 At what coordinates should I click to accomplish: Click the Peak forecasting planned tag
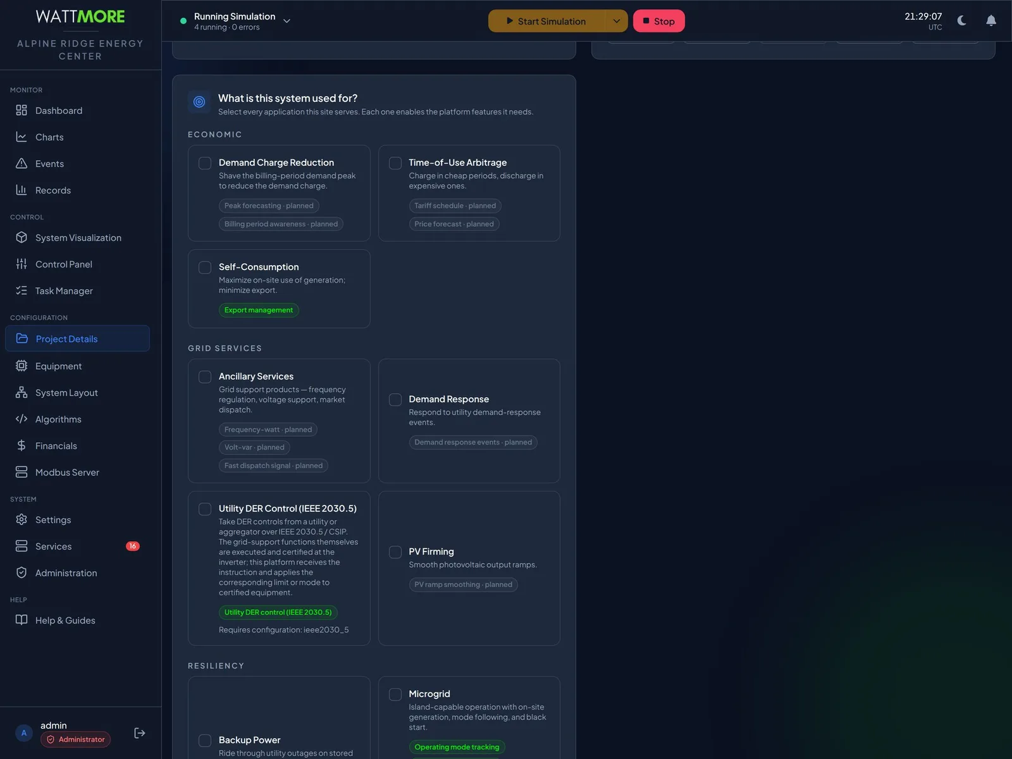(269, 206)
